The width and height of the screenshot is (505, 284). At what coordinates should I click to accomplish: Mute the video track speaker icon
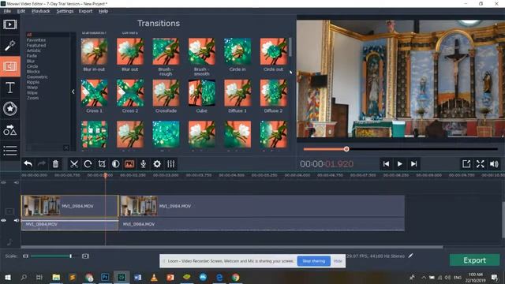16,221
